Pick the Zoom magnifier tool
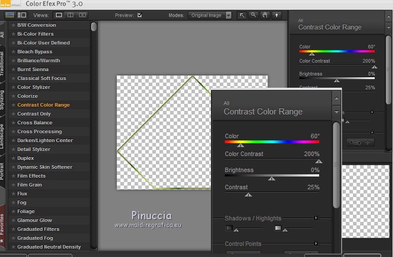 pyautogui.click(x=253, y=15)
